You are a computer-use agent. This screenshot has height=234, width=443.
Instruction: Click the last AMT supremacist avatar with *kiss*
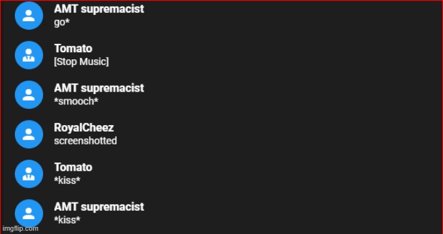click(x=29, y=213)
